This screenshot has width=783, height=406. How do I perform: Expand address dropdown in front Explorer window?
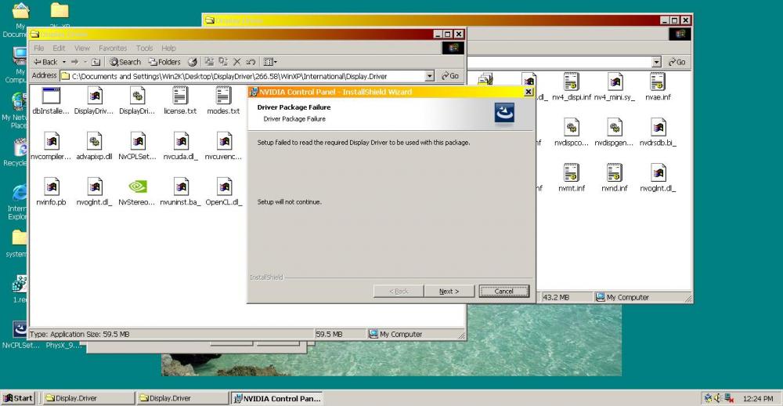pos(429,76)
